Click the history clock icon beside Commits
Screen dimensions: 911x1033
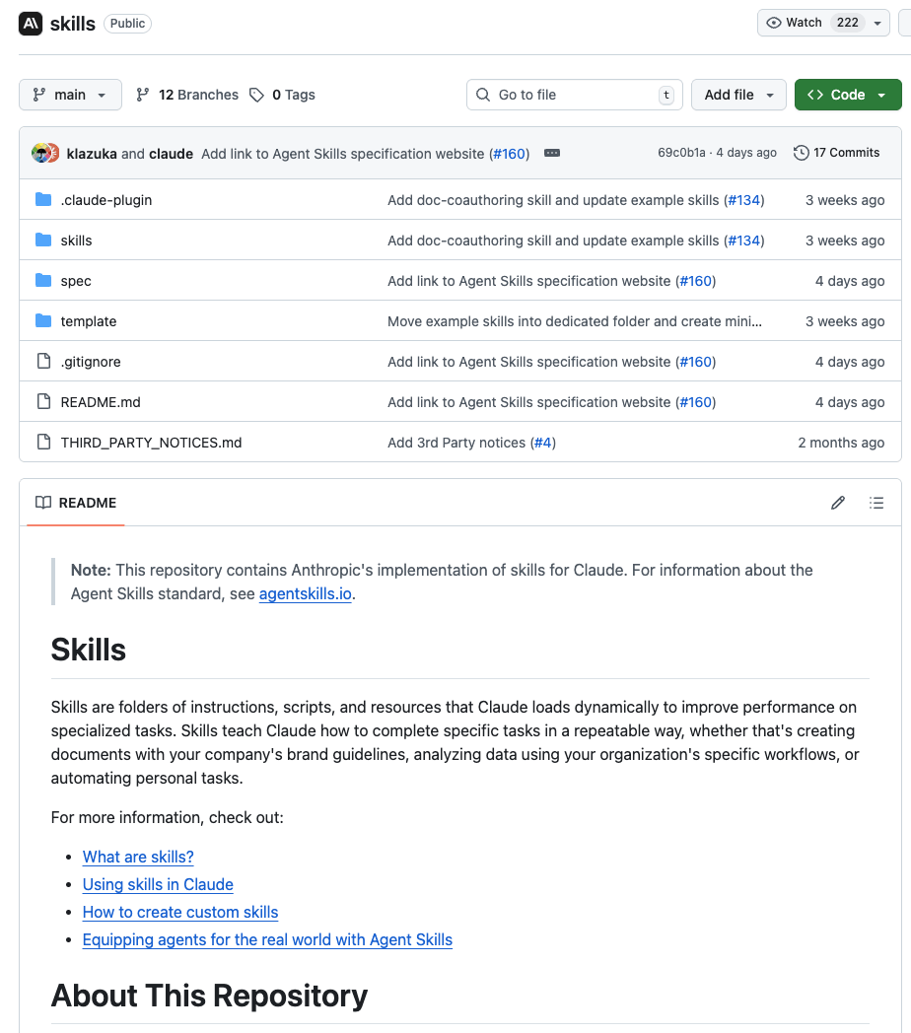pyautogui.click(x=801, y=153)
